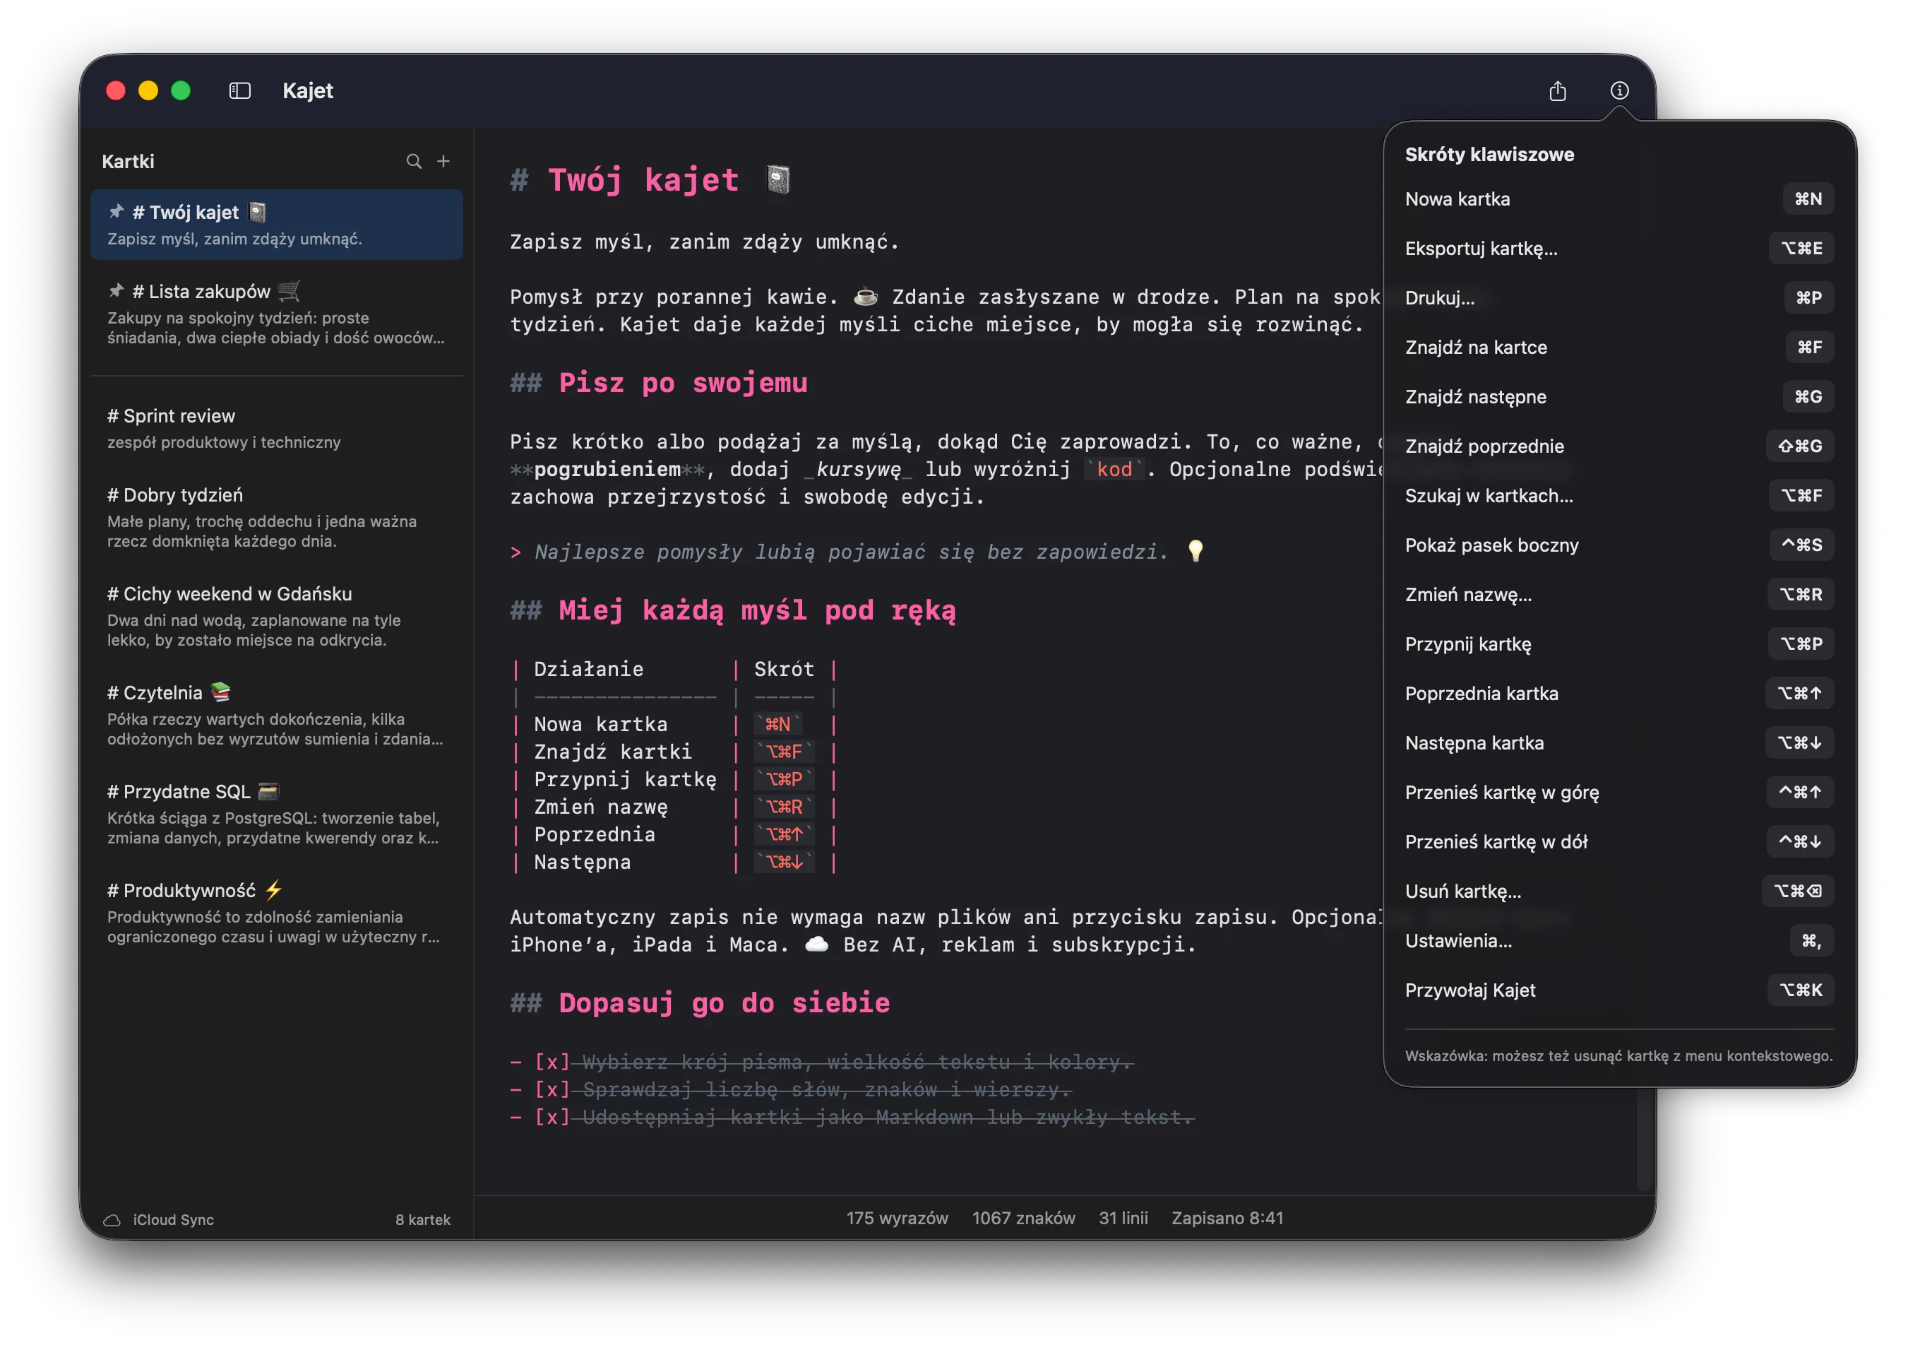Open the Twój kajet card
1908x1345 pixels.
[277, 225]
